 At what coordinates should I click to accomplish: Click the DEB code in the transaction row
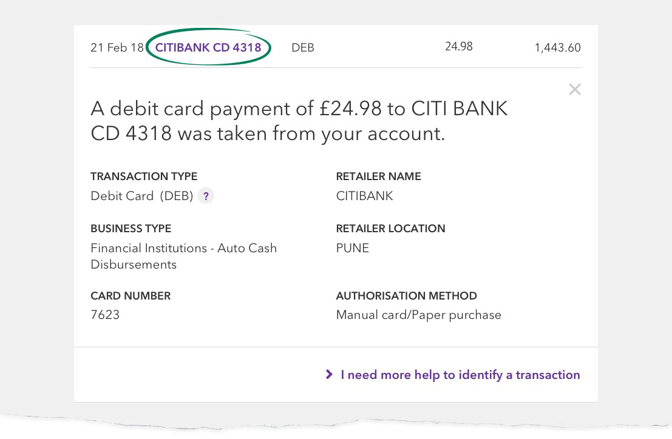(303, 47)
